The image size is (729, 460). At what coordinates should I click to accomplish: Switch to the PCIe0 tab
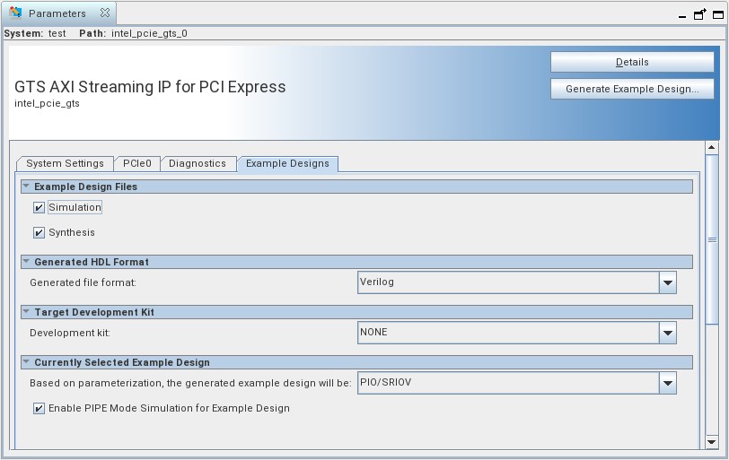(137, 163)
